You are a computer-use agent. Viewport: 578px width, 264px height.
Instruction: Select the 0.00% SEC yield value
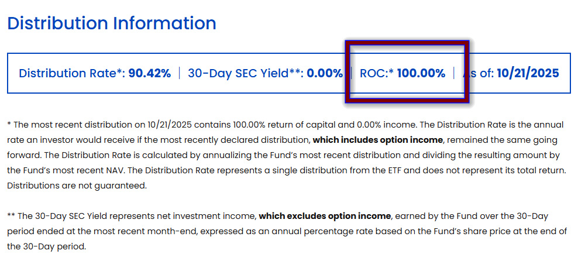[325, 73]
